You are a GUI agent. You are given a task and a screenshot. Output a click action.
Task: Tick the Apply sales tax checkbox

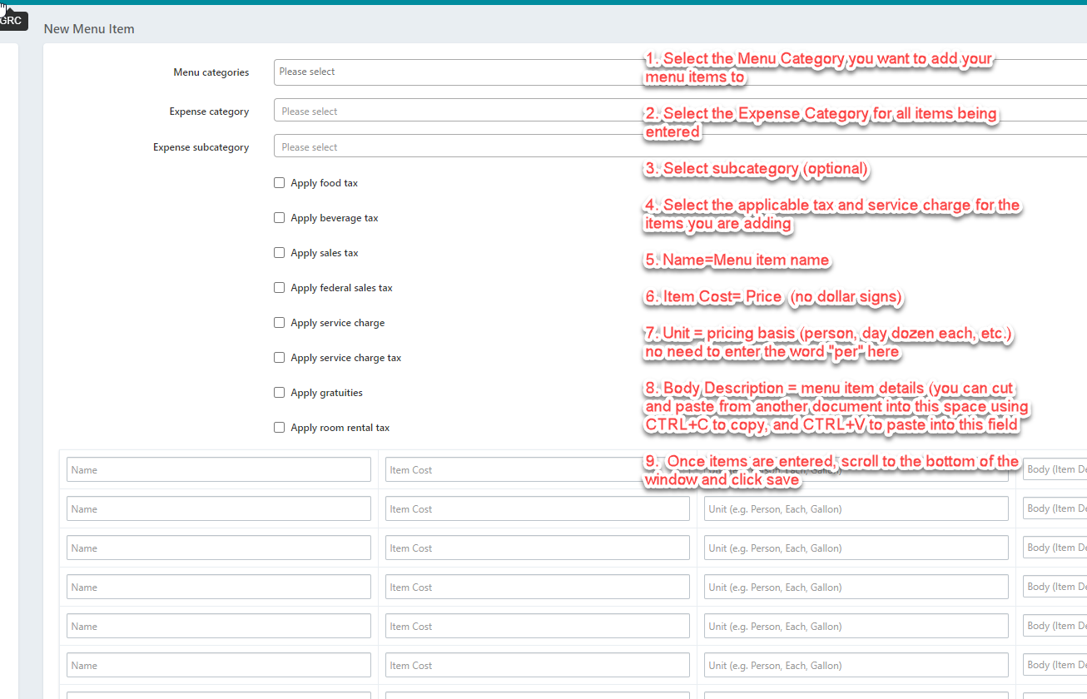pyautogui.click(x=280, y=253)
